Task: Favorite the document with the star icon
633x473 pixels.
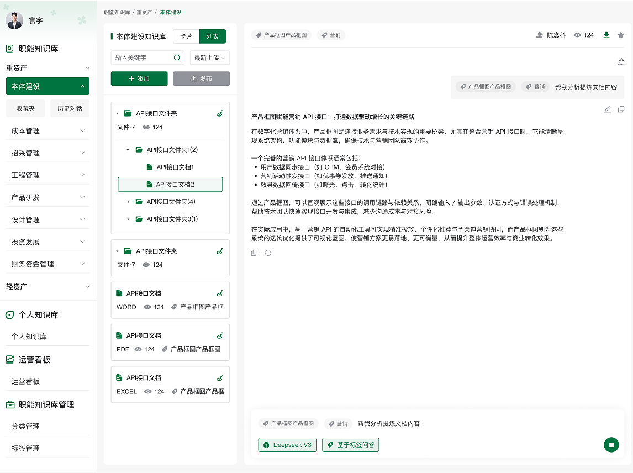Action: coord(621,35)
